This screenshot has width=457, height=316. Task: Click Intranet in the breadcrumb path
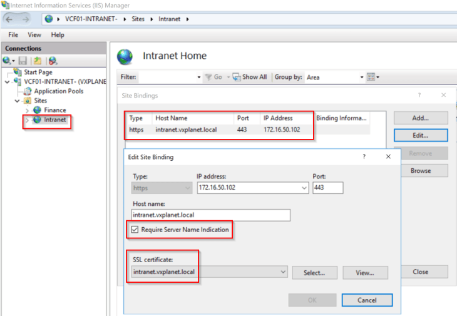click(x=169, y=19)
